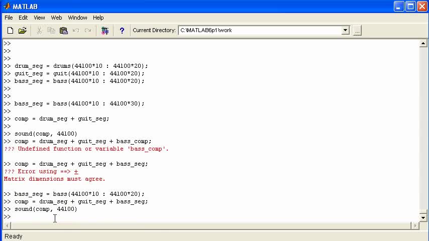Click 'Matrix dimensions must agree.' text
This screenshot has width=429, height=241.
(55, 179)
